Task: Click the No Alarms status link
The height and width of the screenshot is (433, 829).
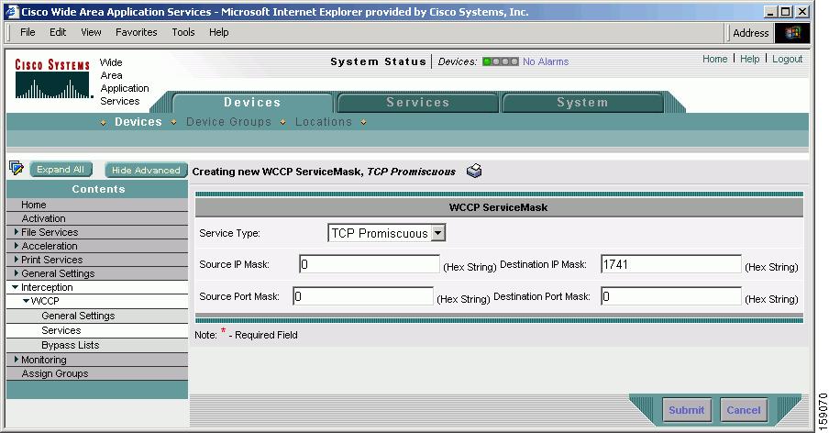Action: [x=546, y=61]
